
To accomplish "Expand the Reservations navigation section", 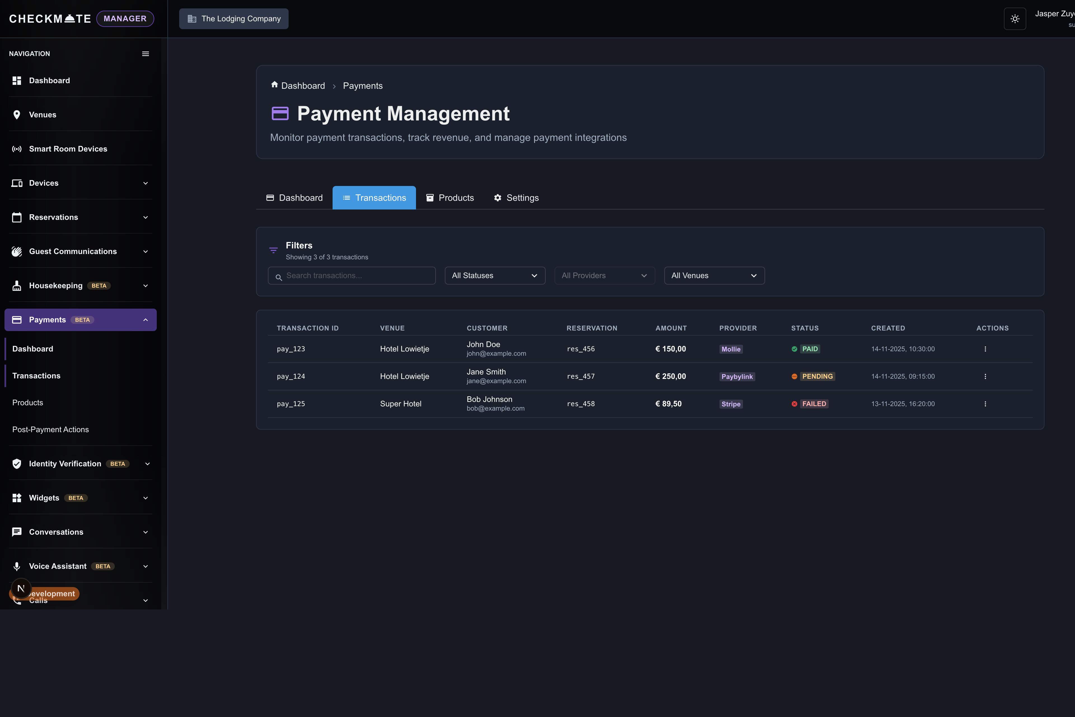I will click(145, 217).
